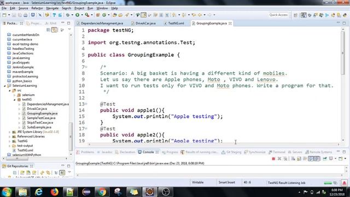Open the Refactor menu
The image size is (350, 197).
[37, 8]
